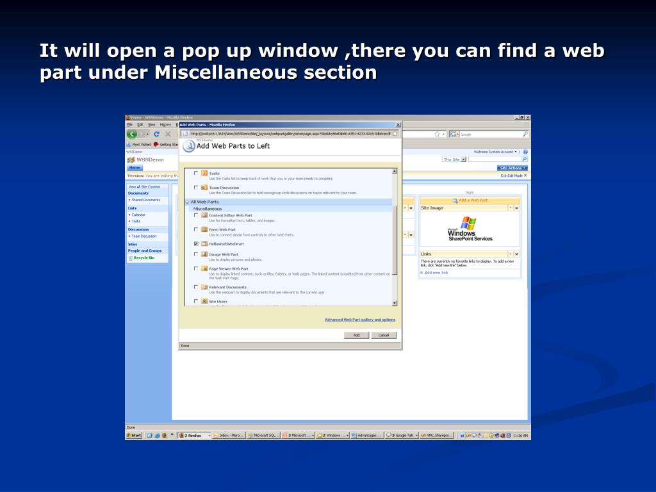Click the Google search magnifier in Firefox
Image resolution: width=656 pixels, height=492 pixels.
[x=525, y=135]
